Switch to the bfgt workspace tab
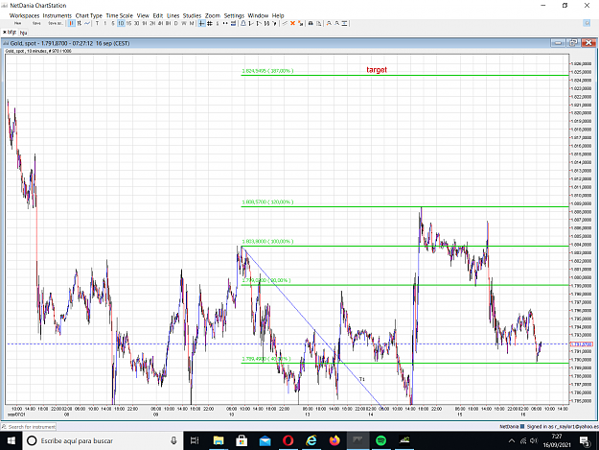Image resolution: width=599 pixels, height=450 pixels. pos(10,33)
